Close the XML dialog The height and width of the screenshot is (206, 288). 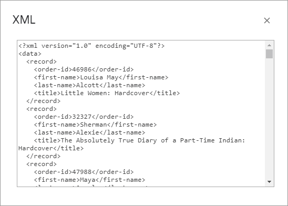[266, 20]
